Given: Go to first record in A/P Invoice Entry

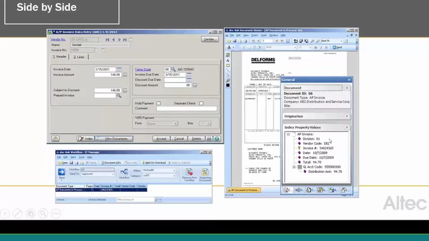Looking at the screenshot, I should tap(107, 40).
